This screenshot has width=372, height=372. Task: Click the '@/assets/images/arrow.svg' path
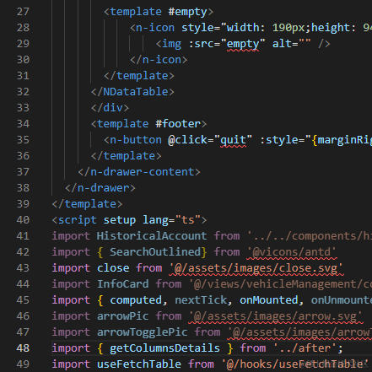(x=275, y=316)
